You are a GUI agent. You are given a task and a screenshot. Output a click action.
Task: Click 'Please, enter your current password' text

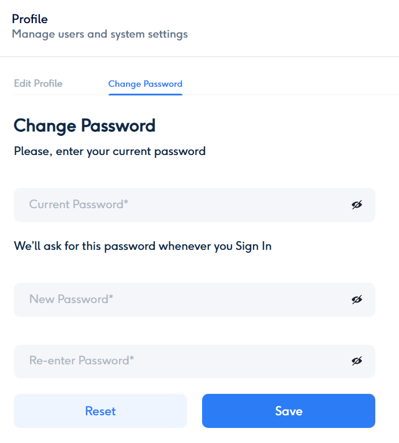tap(110, 152)
